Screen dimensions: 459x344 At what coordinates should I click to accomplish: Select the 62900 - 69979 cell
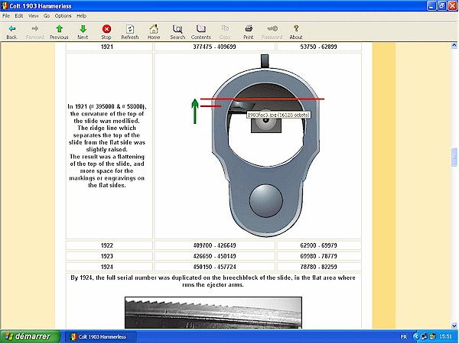pyautogui.click(x=319, y=245)
